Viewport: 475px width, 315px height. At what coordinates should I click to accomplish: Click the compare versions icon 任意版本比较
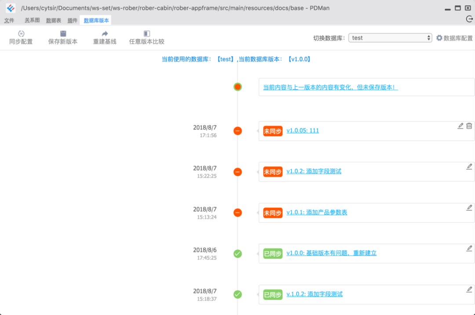(146, 33)
